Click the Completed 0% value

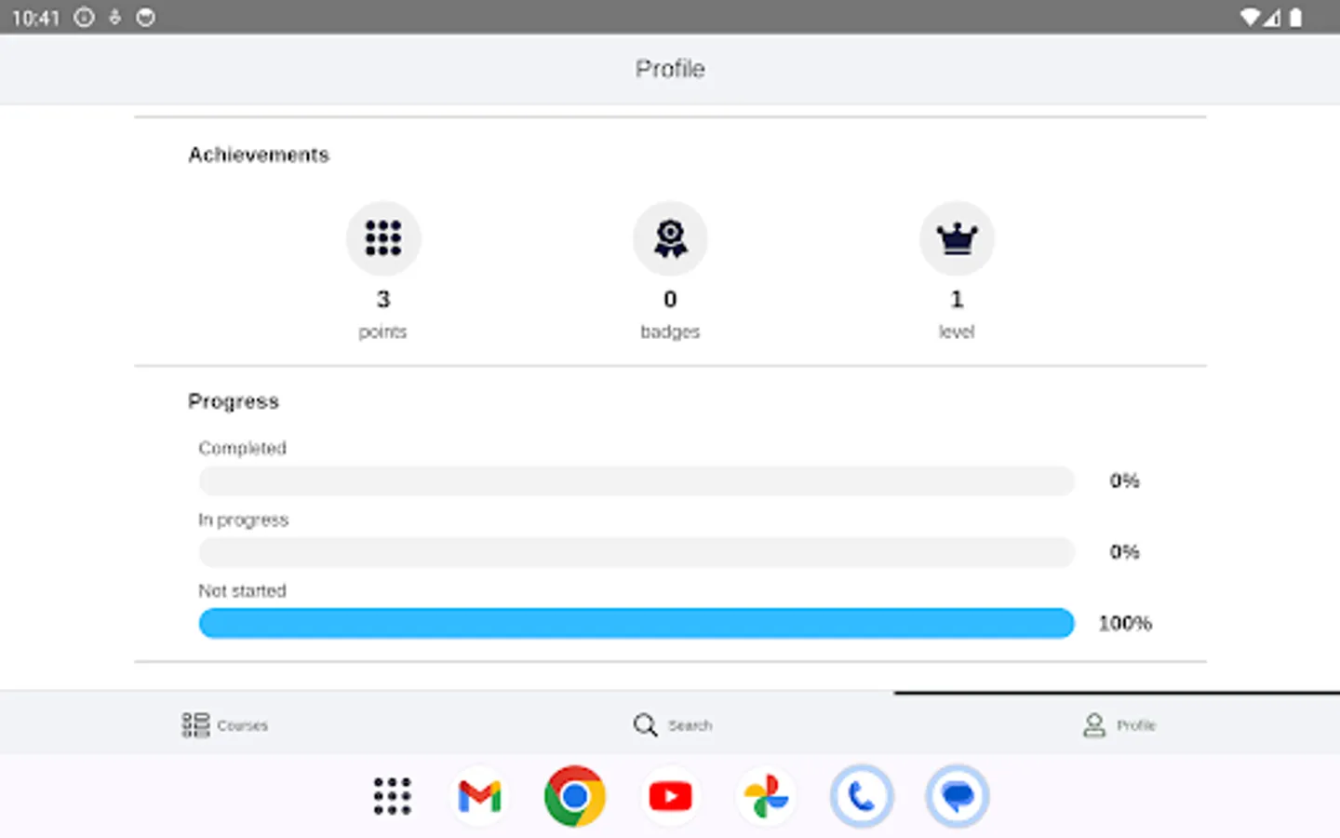point(1124,480)
